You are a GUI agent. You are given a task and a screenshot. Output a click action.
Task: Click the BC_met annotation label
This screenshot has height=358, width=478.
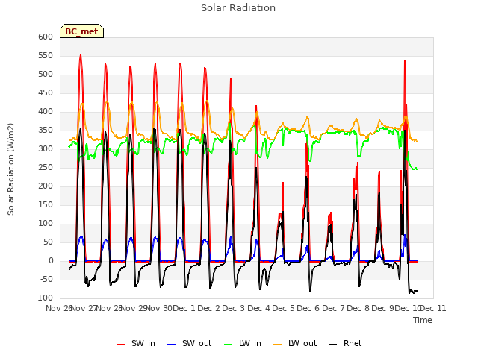pos(81,31)
